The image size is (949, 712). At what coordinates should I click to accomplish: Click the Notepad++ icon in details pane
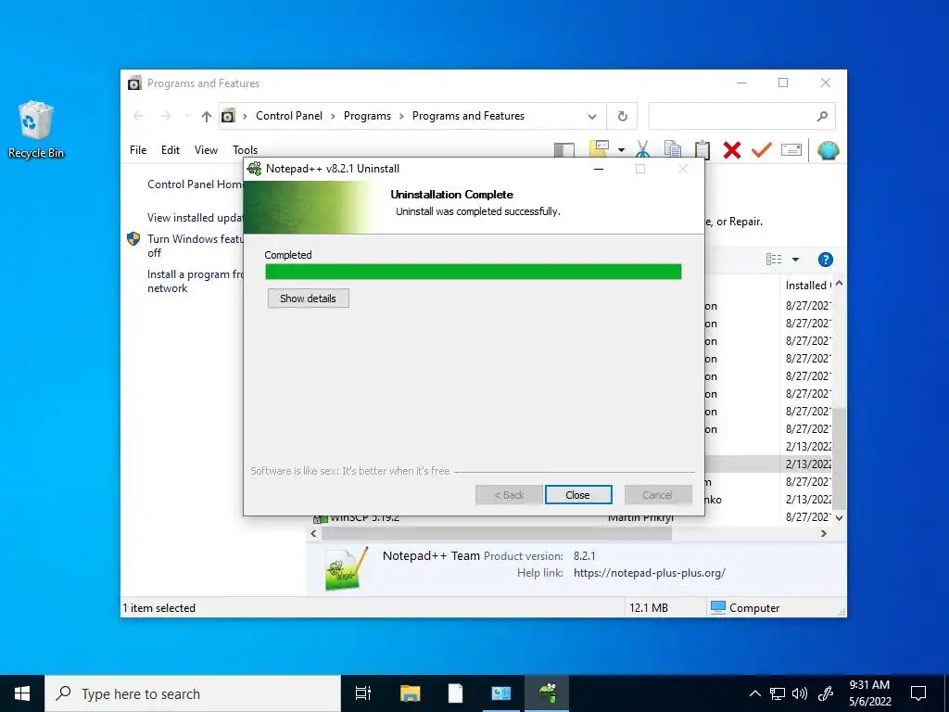[x=347, y=569]
